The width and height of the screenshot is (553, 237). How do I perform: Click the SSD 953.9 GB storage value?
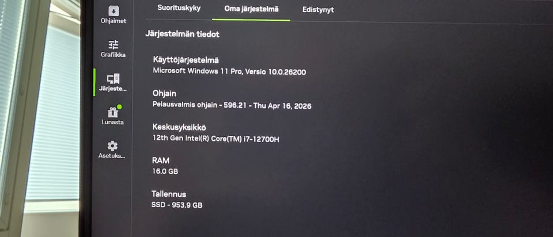click(177, 205)
